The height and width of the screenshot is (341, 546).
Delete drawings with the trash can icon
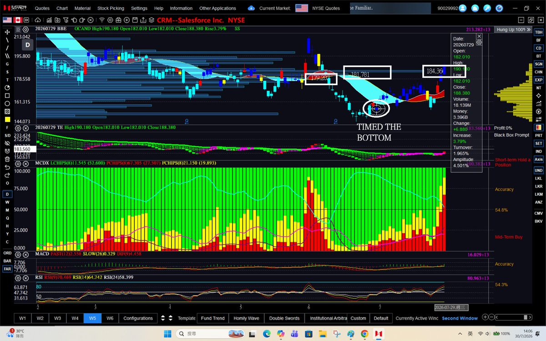tap(7, 159)
